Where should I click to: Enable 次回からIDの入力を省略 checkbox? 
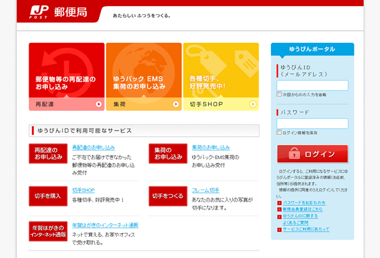[279, 94]
